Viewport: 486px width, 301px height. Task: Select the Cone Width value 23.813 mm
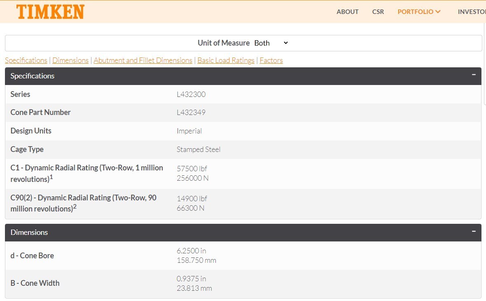(x=194, y=288)
